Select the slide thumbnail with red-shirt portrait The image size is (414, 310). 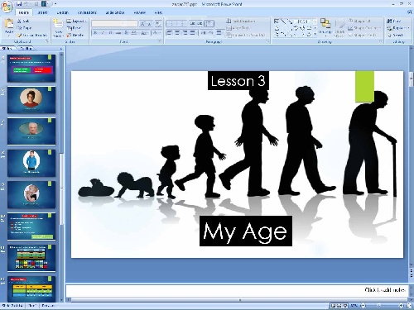(x=31, y=100)
